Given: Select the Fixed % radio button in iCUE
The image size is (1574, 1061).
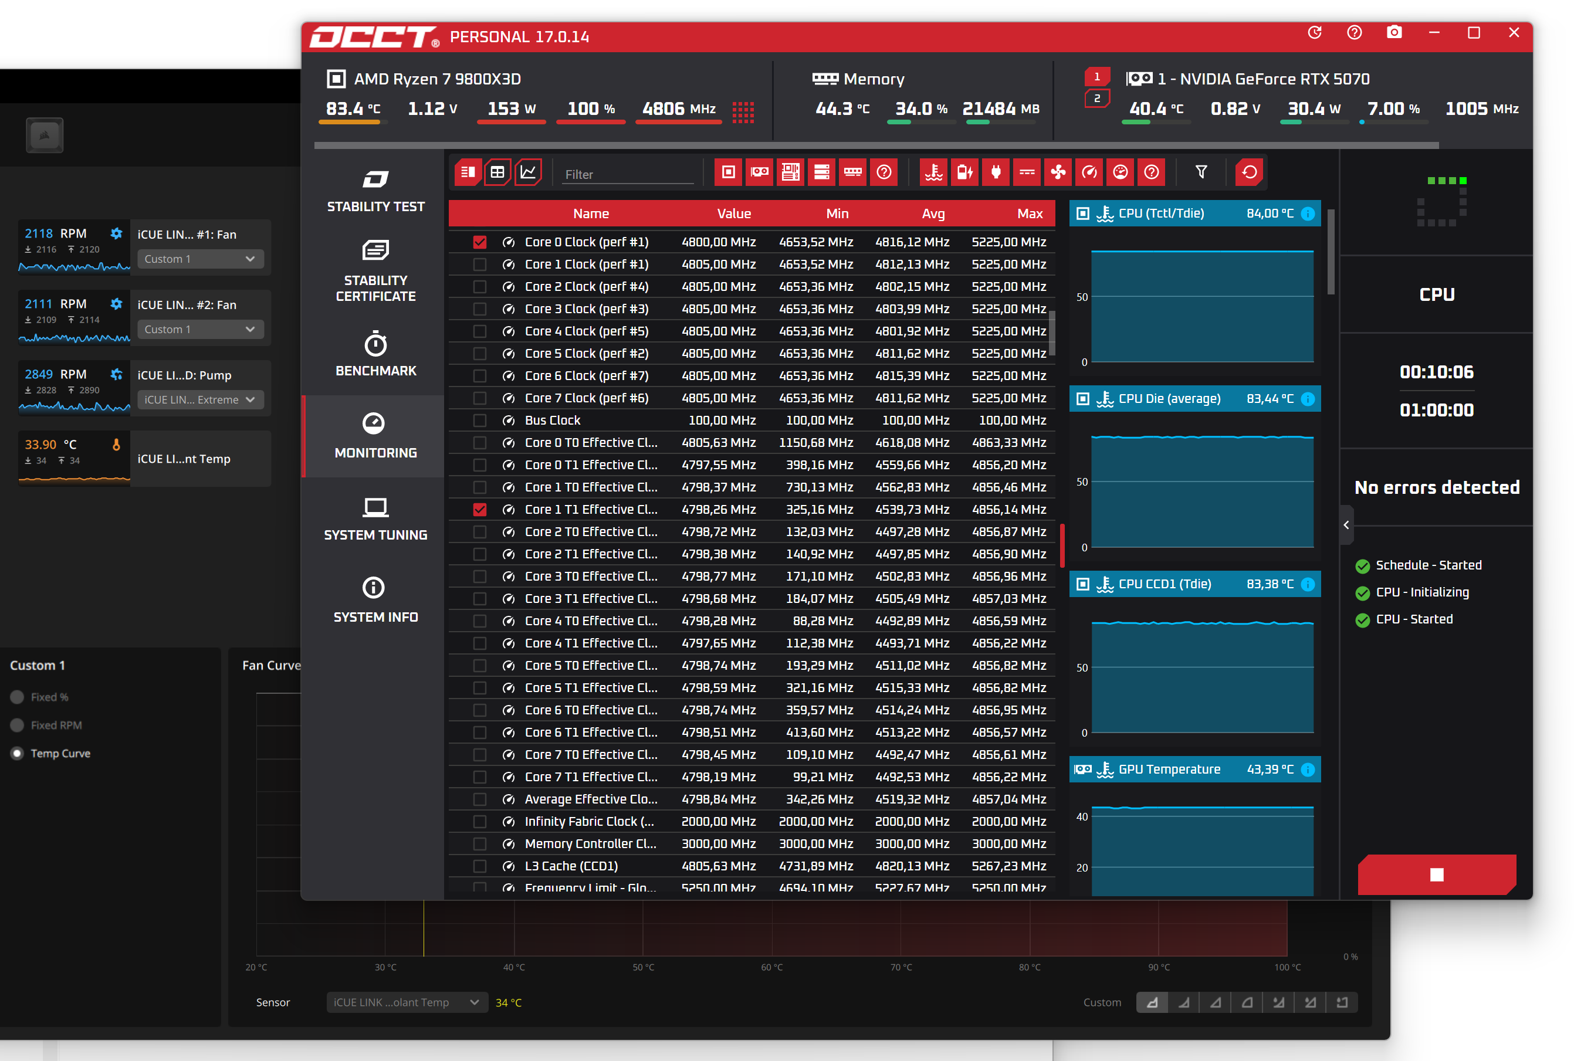Looking at the screenshot, I should [18, 697].
